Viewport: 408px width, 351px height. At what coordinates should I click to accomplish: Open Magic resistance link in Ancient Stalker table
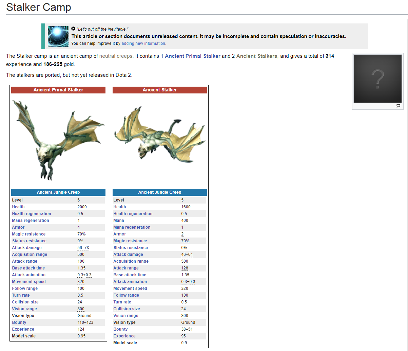(x=130, y=241)
